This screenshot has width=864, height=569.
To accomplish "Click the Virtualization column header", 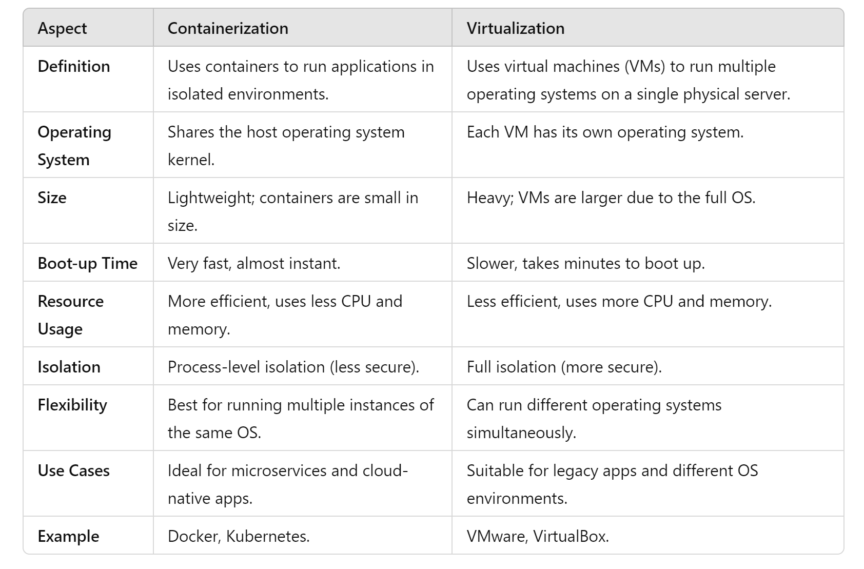I will coord(516,28).
